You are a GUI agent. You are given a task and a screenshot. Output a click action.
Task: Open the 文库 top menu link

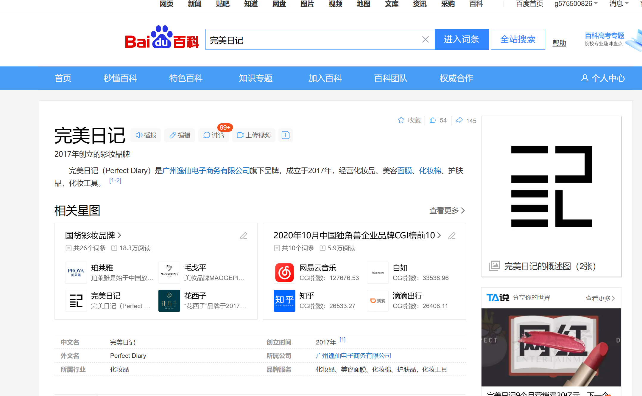click(x=392, y=4)
